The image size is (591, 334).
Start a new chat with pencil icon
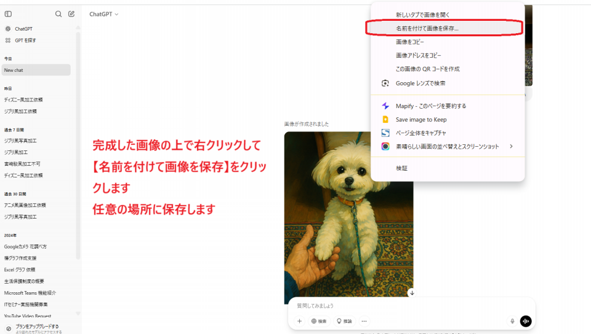pos(71,14)
